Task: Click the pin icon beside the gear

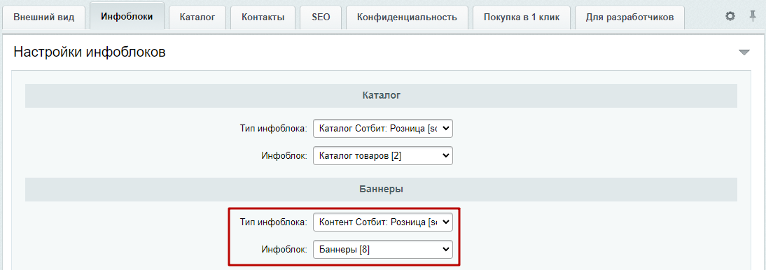Action: pos(753,16)
